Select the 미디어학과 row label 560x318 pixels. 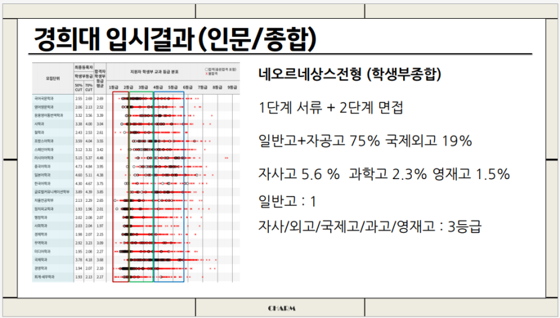point(42,251)
